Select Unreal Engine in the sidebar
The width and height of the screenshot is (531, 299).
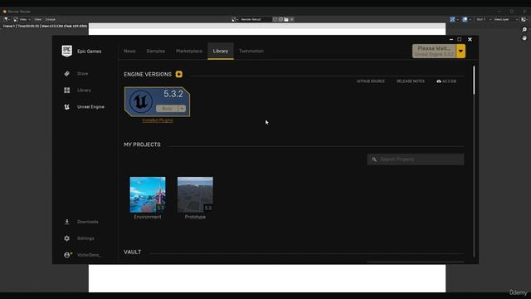point(90,107)
